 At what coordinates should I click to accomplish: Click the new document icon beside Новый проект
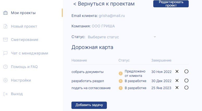click(5, 26)
